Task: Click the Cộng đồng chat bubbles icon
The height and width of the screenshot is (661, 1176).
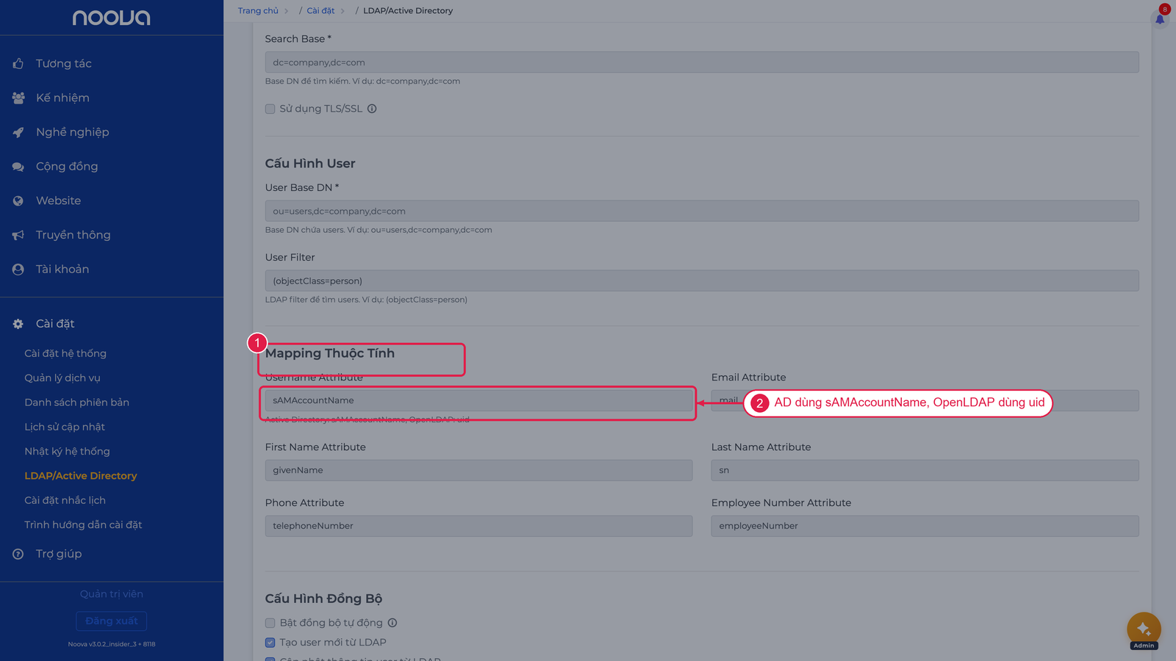Action: pos(18,167)
